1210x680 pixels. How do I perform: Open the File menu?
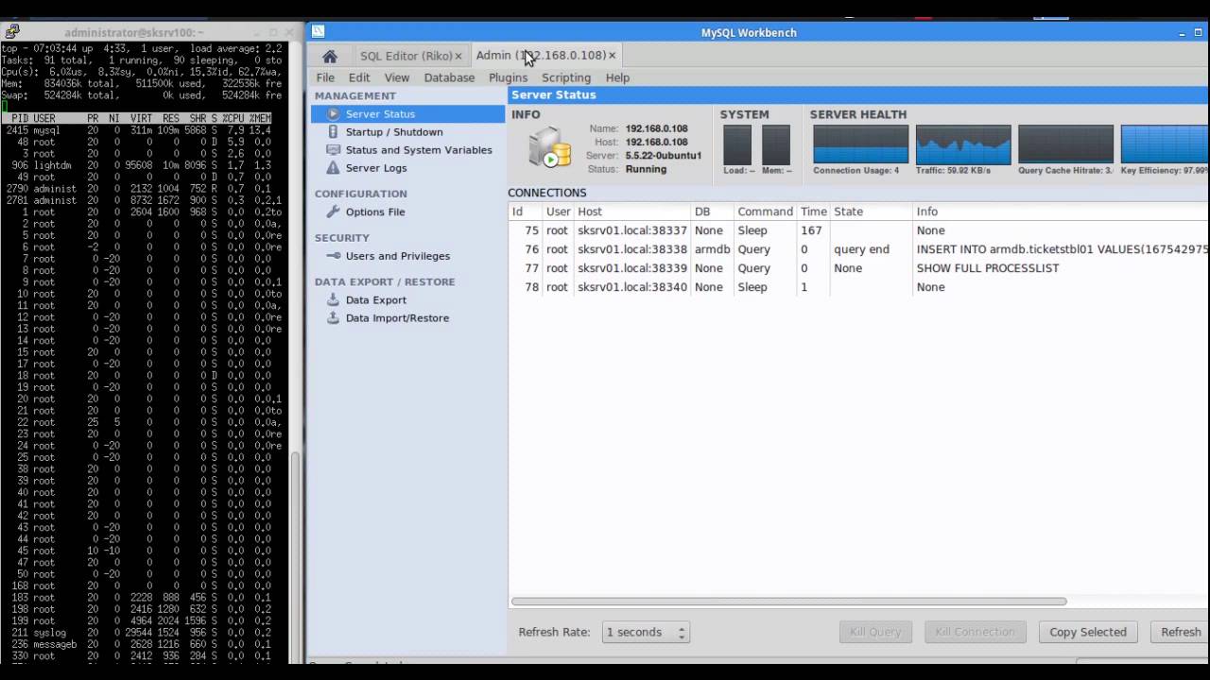[x=325, y=77]
